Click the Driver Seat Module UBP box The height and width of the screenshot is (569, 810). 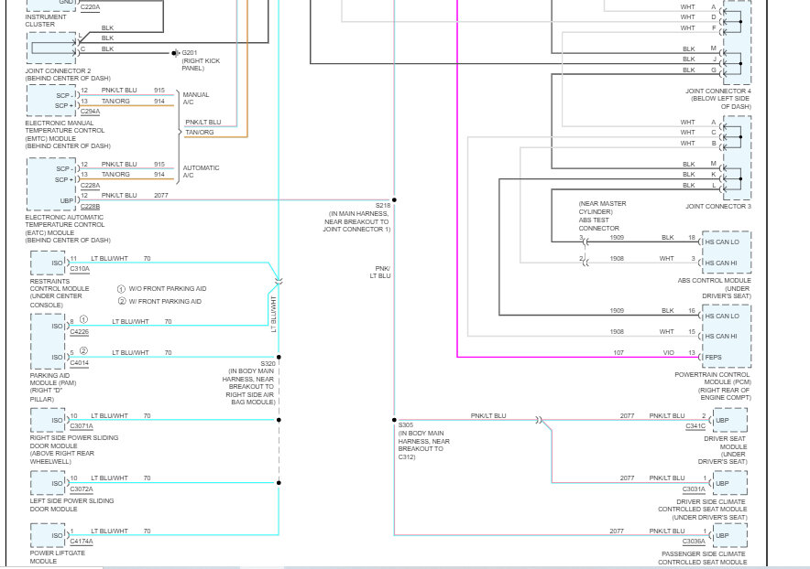[729, 420]
